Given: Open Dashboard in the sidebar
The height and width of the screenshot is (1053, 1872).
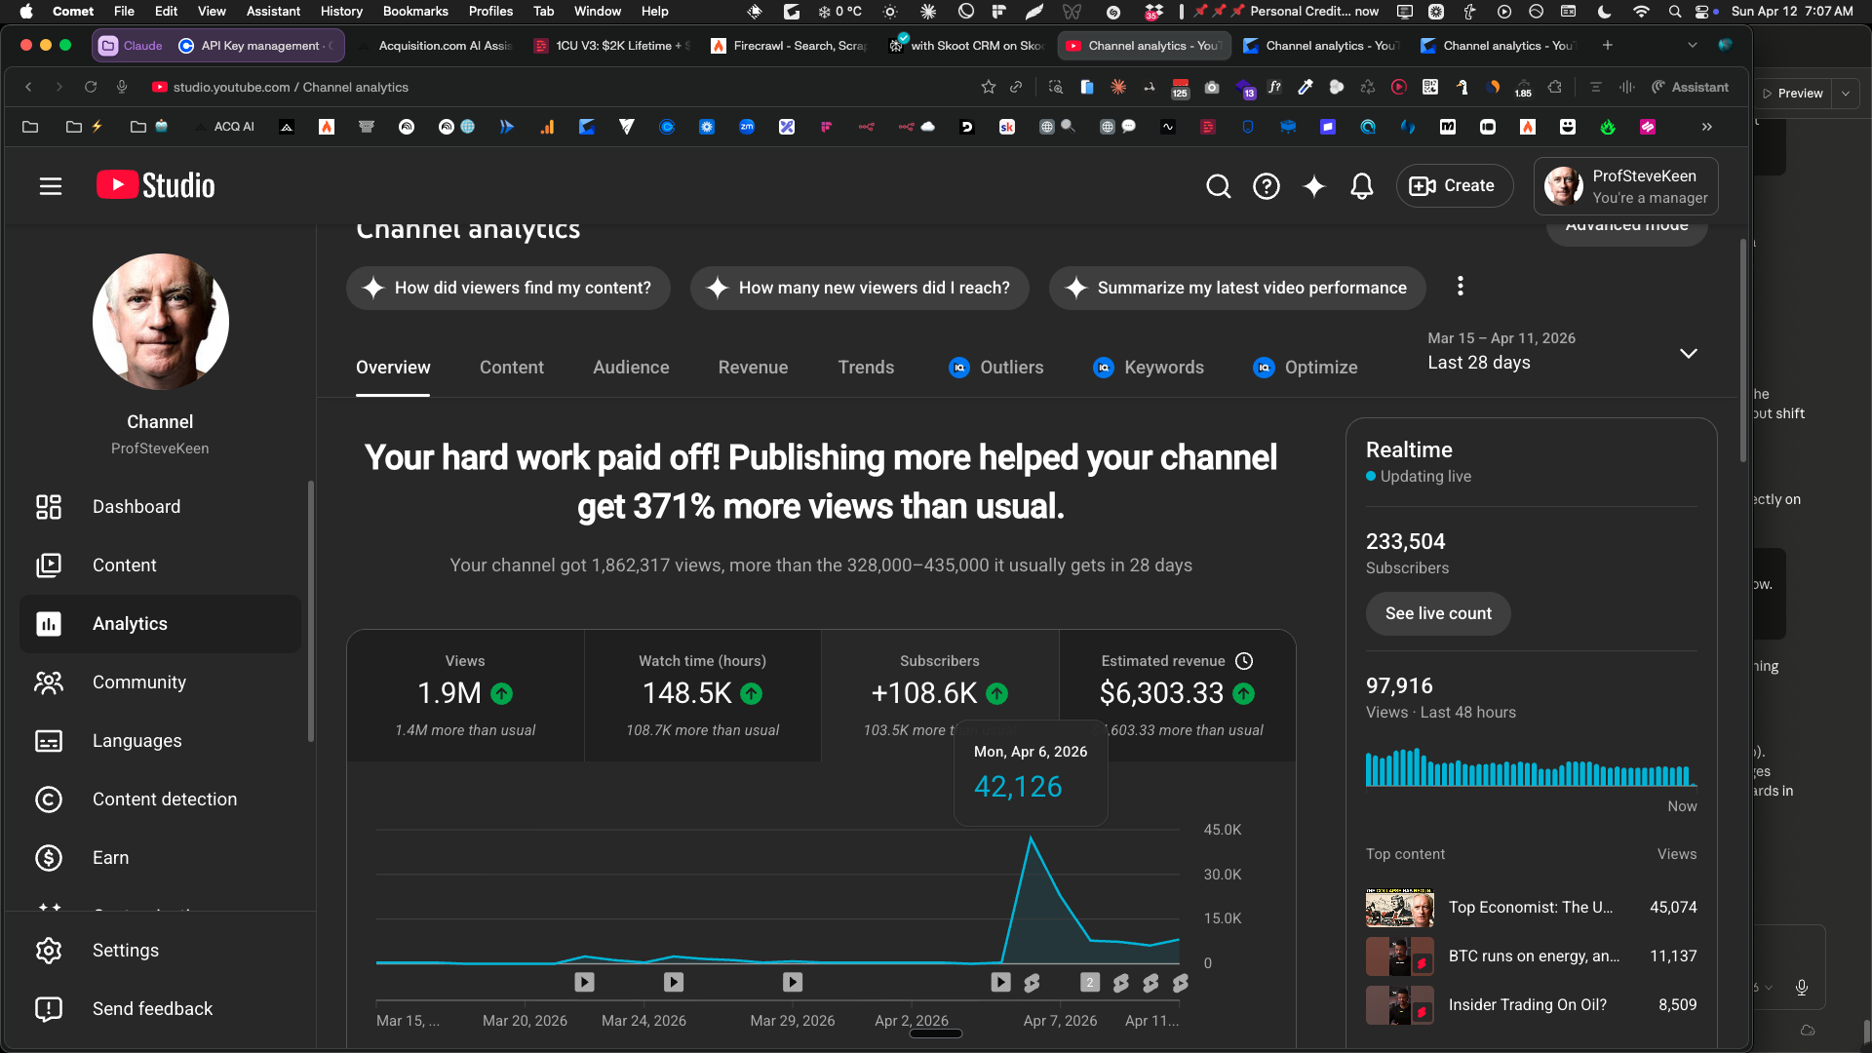Looking at the screenshot, I should point(160,507).
